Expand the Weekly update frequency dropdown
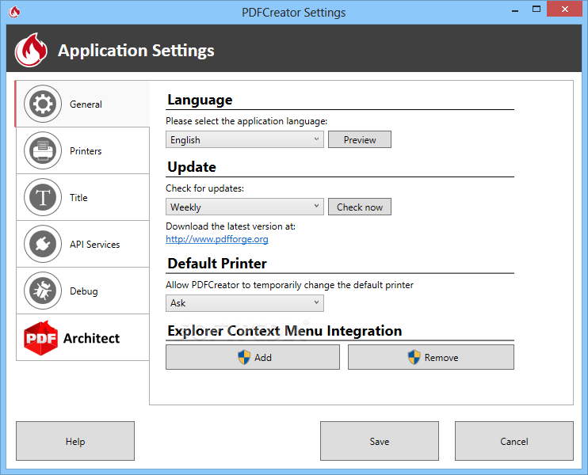Viewport: 588px width, 475px height. (245, 207)
